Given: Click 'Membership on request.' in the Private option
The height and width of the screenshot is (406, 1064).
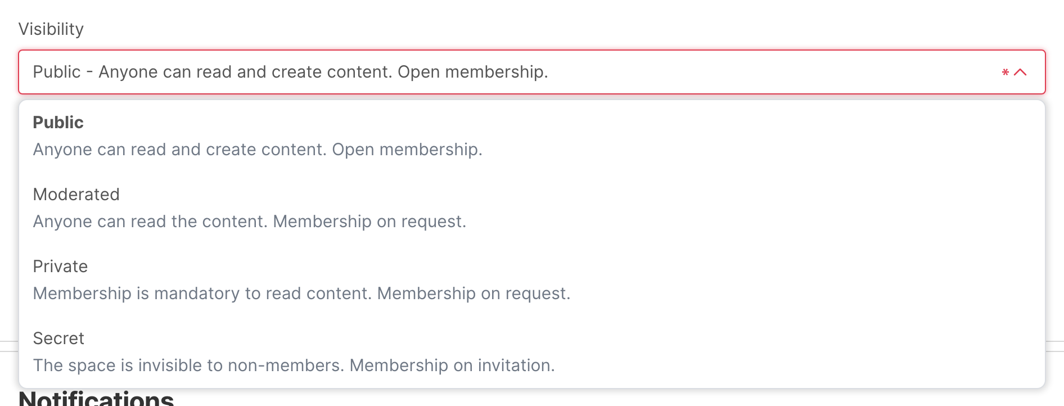Looking at the screenshot, I should click(x=474, y=294).
